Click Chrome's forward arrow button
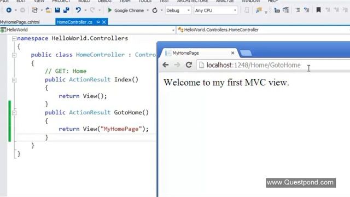Image resolution: width=350 pixels, height=197 pixels. pyautogui.click(x=177, y=65)
